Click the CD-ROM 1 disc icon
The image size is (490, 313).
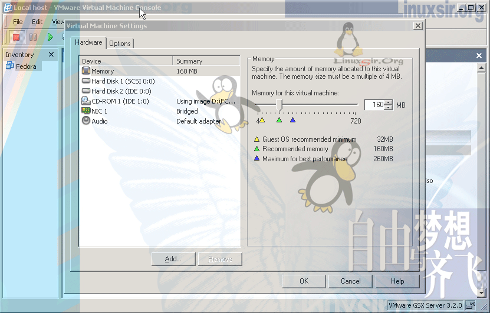[x=85, y=101]
